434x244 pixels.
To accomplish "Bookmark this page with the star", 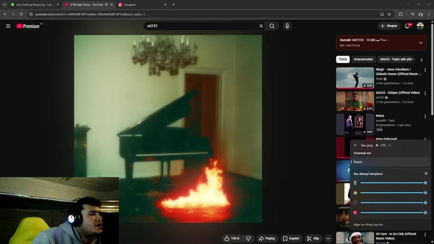I will point(389,14).
